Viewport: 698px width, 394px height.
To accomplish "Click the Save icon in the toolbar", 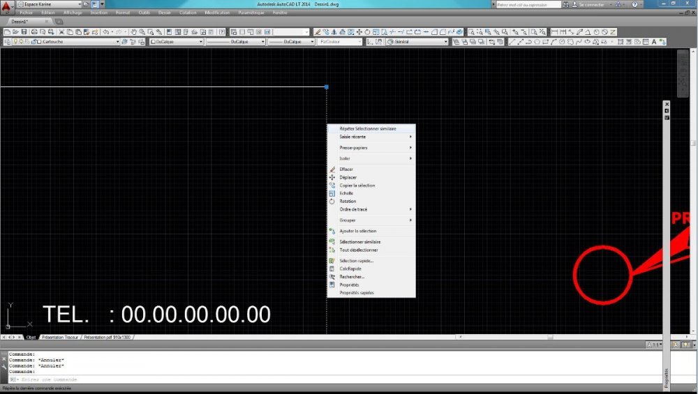I will coord(24,32).
